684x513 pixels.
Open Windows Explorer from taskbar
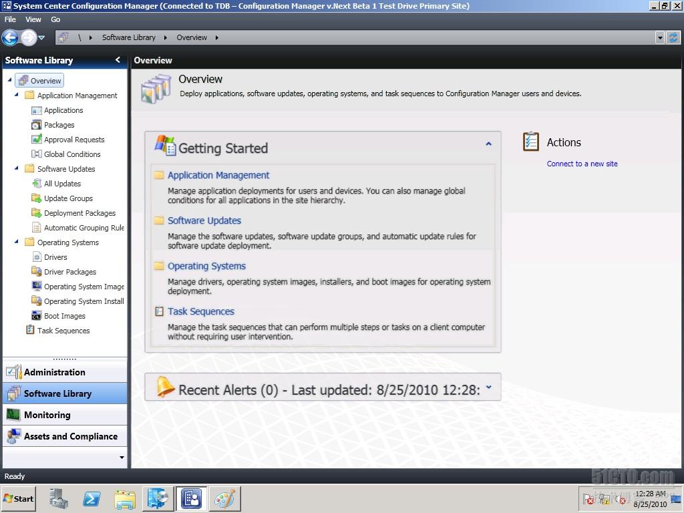click(125, 498)
